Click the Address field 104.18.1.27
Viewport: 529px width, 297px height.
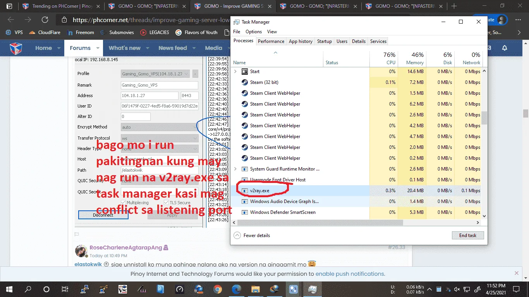[150, 96]
